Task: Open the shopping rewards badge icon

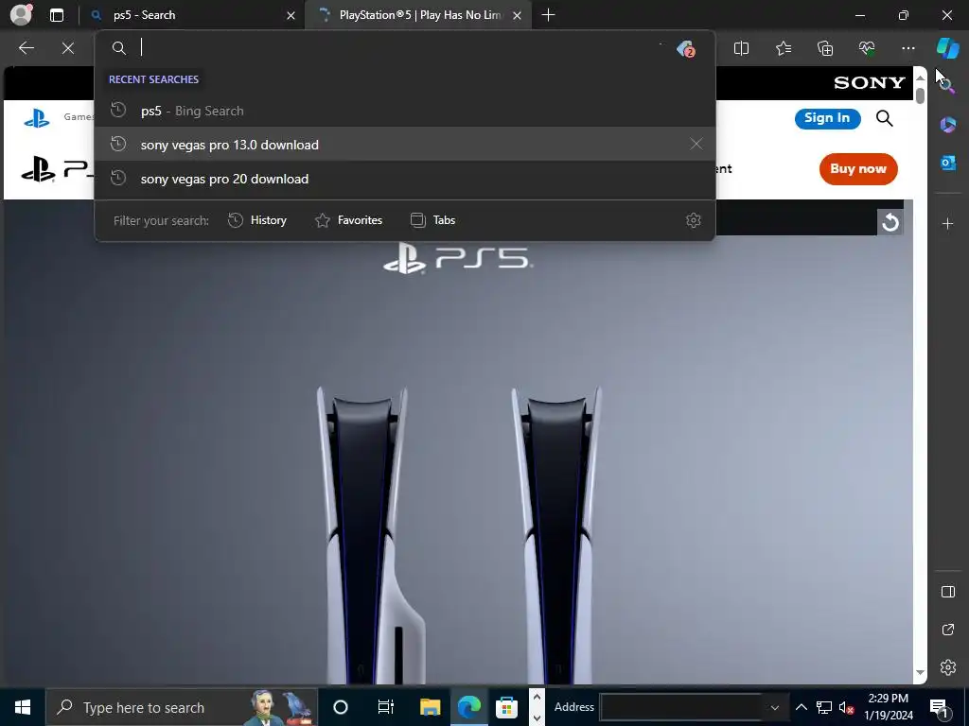Action: [x=686, y=48]
